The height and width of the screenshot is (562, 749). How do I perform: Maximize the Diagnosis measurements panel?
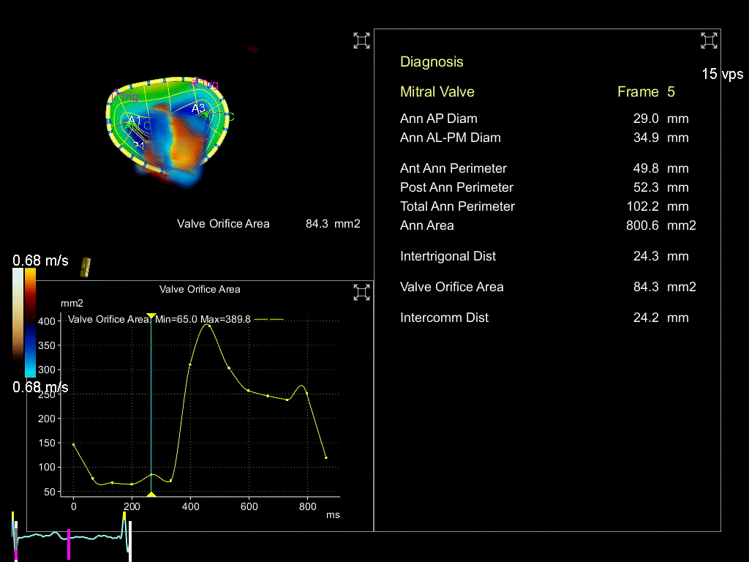point(708,41)
